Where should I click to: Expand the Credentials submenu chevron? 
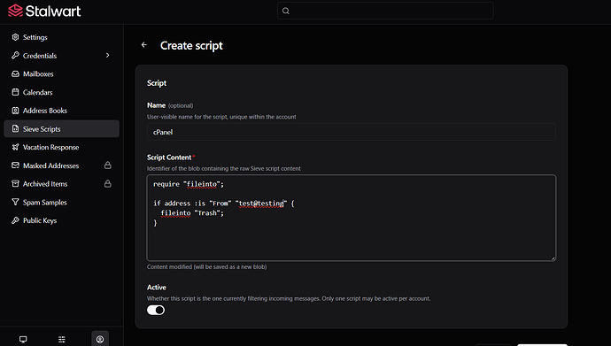(107, 55)
